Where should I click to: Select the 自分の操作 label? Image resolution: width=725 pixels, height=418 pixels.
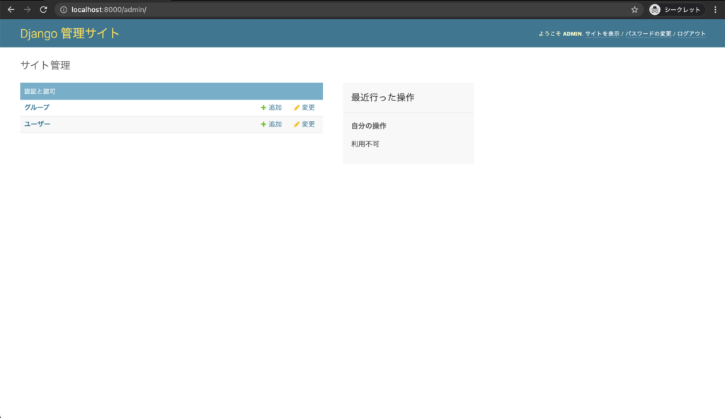[368, 126]
